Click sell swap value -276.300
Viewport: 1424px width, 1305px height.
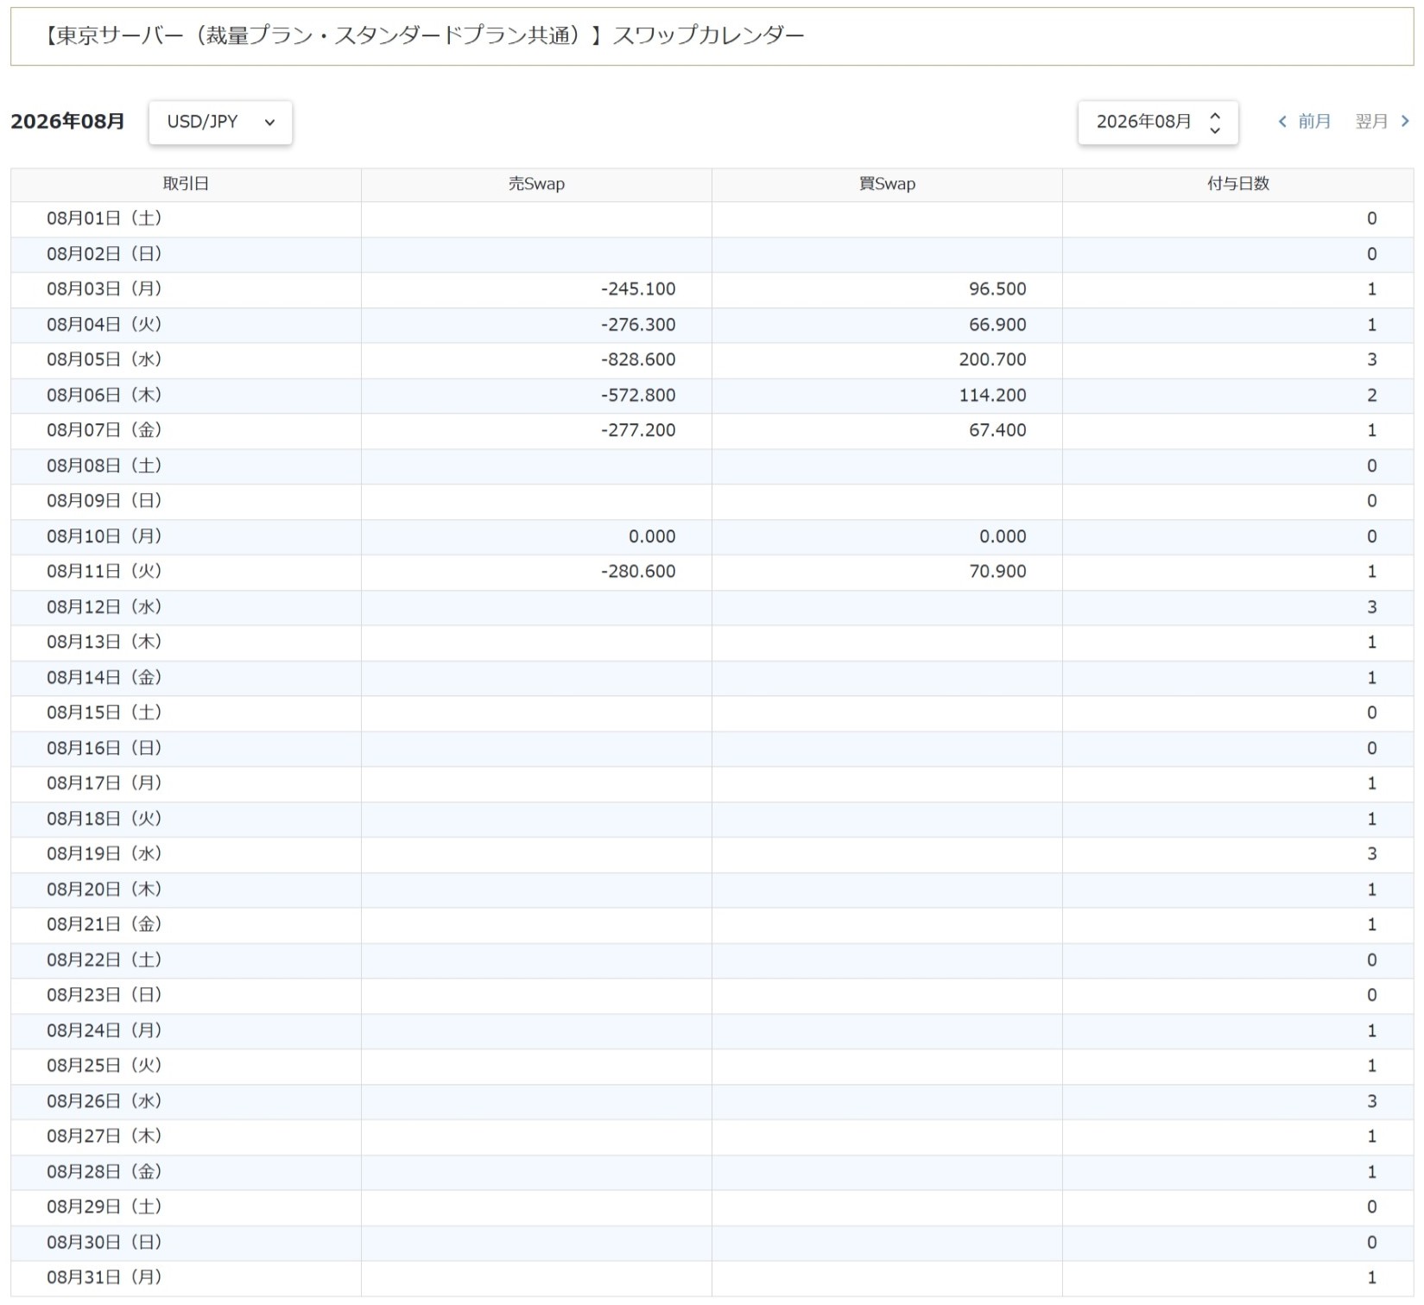638,325
